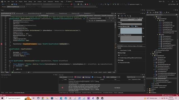Click the Error List search magnifier icon
Screen dimensions: 179x100
[143, 77]
